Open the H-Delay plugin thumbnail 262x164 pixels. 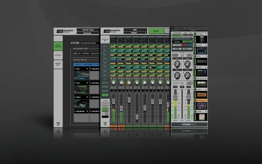[202, 95]
